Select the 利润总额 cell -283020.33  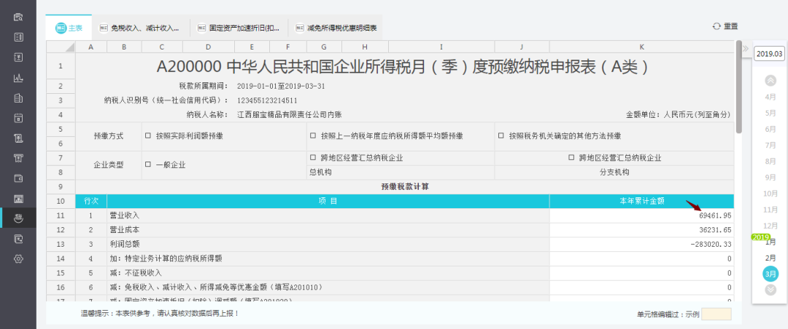click(642, 245)
